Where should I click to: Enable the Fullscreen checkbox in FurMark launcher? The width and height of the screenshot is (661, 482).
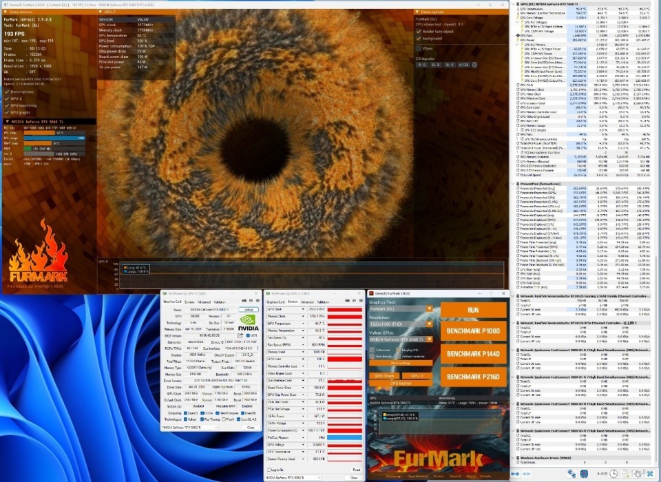tap(372, 350)
